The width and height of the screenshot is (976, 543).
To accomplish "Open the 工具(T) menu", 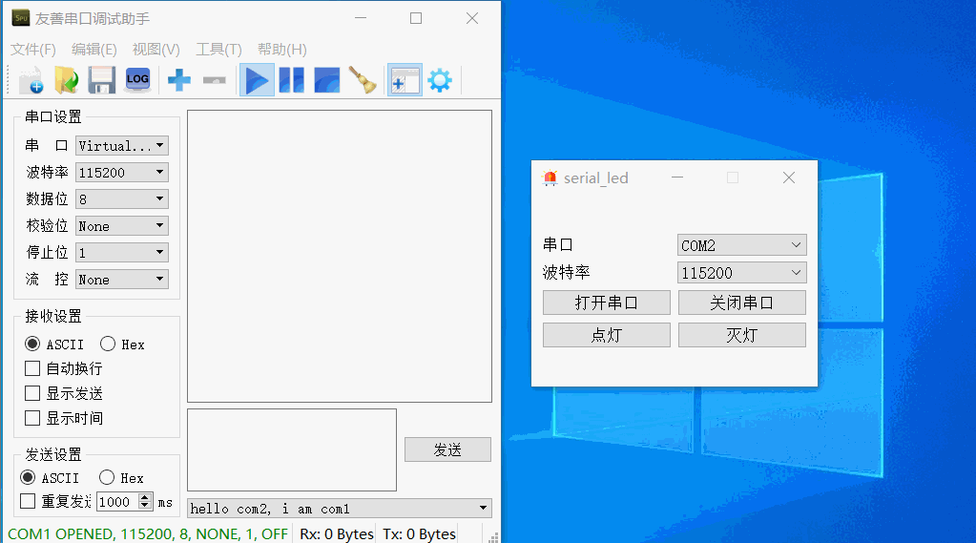I will [x=219, y=50].
